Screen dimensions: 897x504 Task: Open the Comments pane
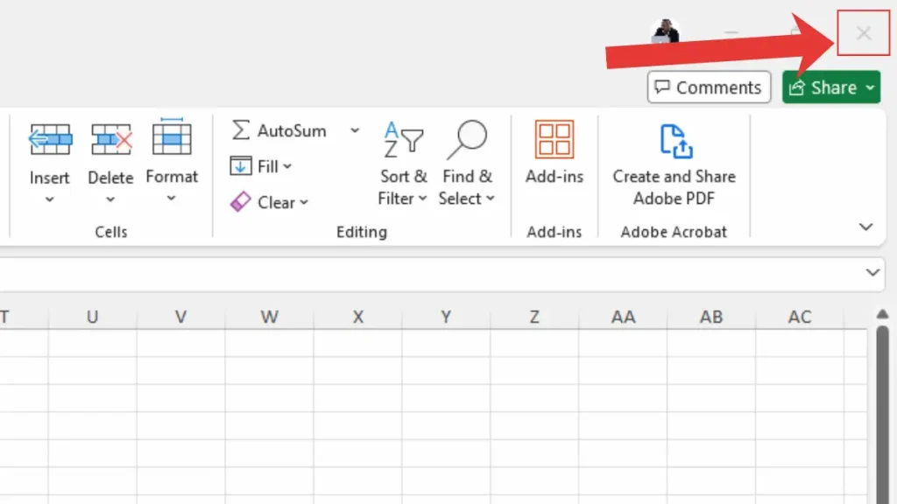(x=708, y=87)
